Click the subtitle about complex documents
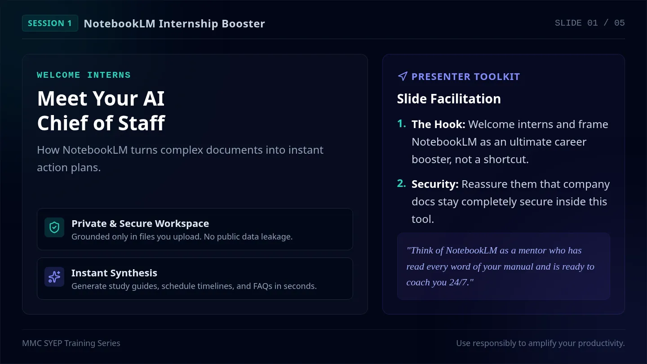647x364 pixels. coord(180,159)
